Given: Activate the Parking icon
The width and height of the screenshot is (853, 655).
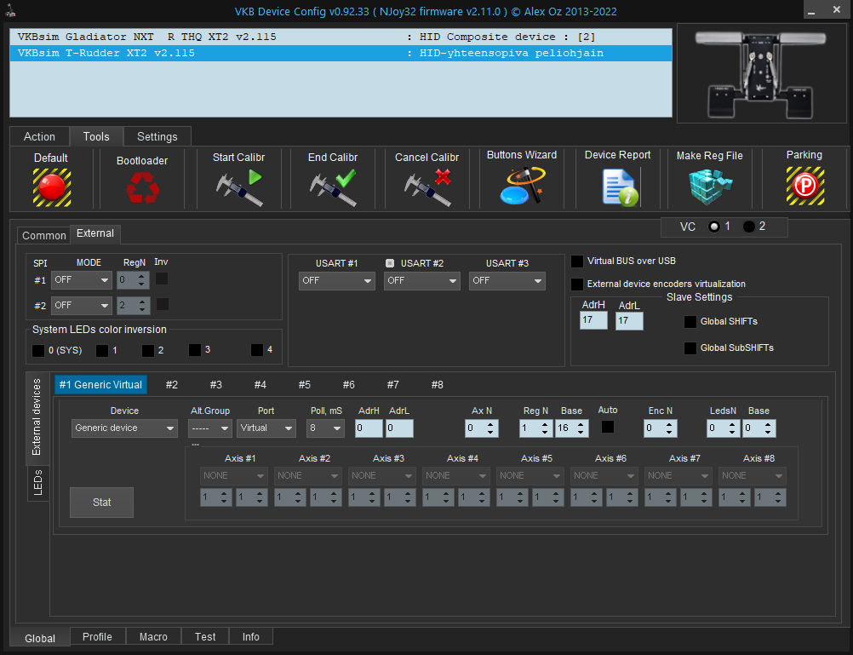Looking at the screenshot, I should (x=804, y=186).
